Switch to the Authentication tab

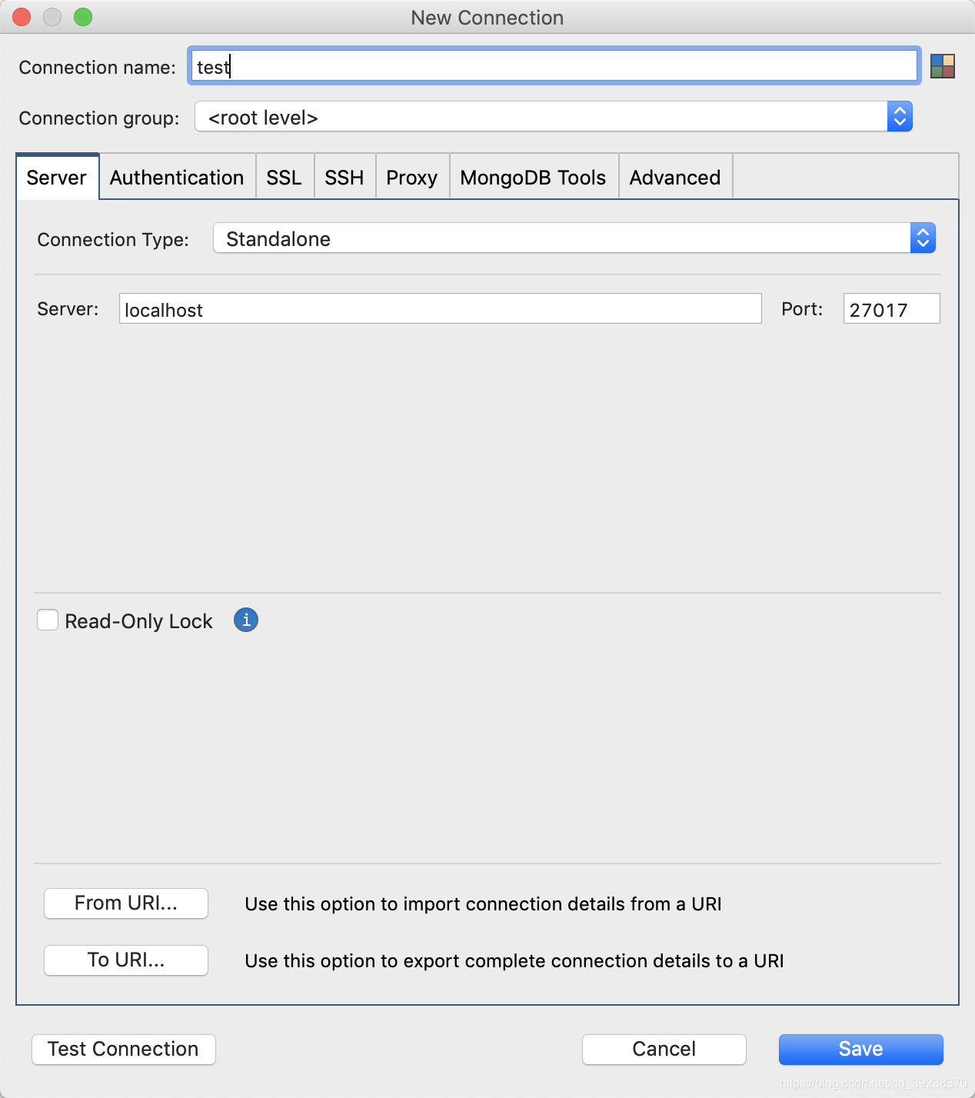pyautogui.click(x=176, y=177)
